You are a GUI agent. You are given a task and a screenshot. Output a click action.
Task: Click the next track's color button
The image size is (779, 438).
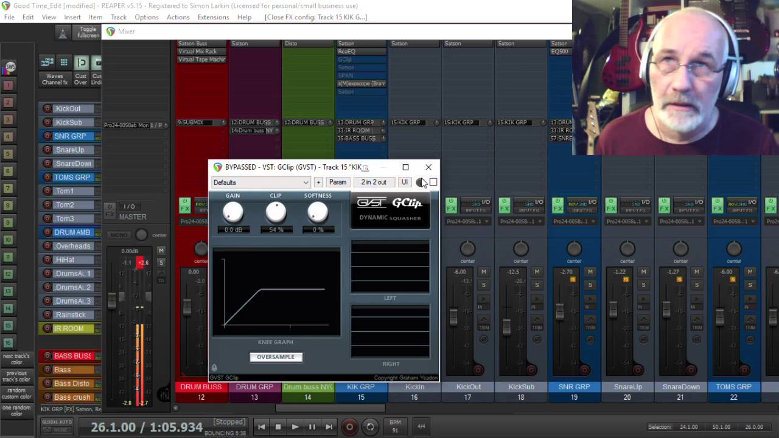16,359
